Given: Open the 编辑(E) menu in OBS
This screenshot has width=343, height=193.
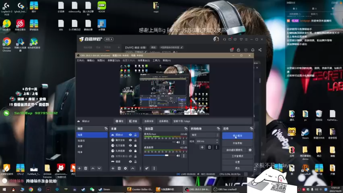Looking at the screenshot, I should pyautogui.click(x=90, y=60).
